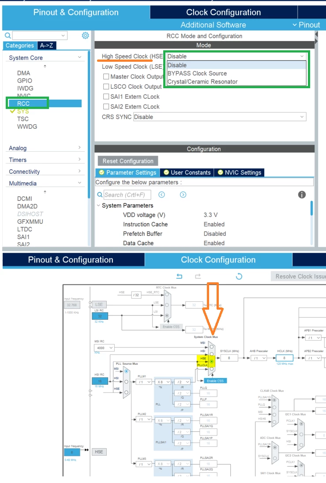Click the redo arrow in Clock Configuration
The image size is (326, 483).
[198, 276]
